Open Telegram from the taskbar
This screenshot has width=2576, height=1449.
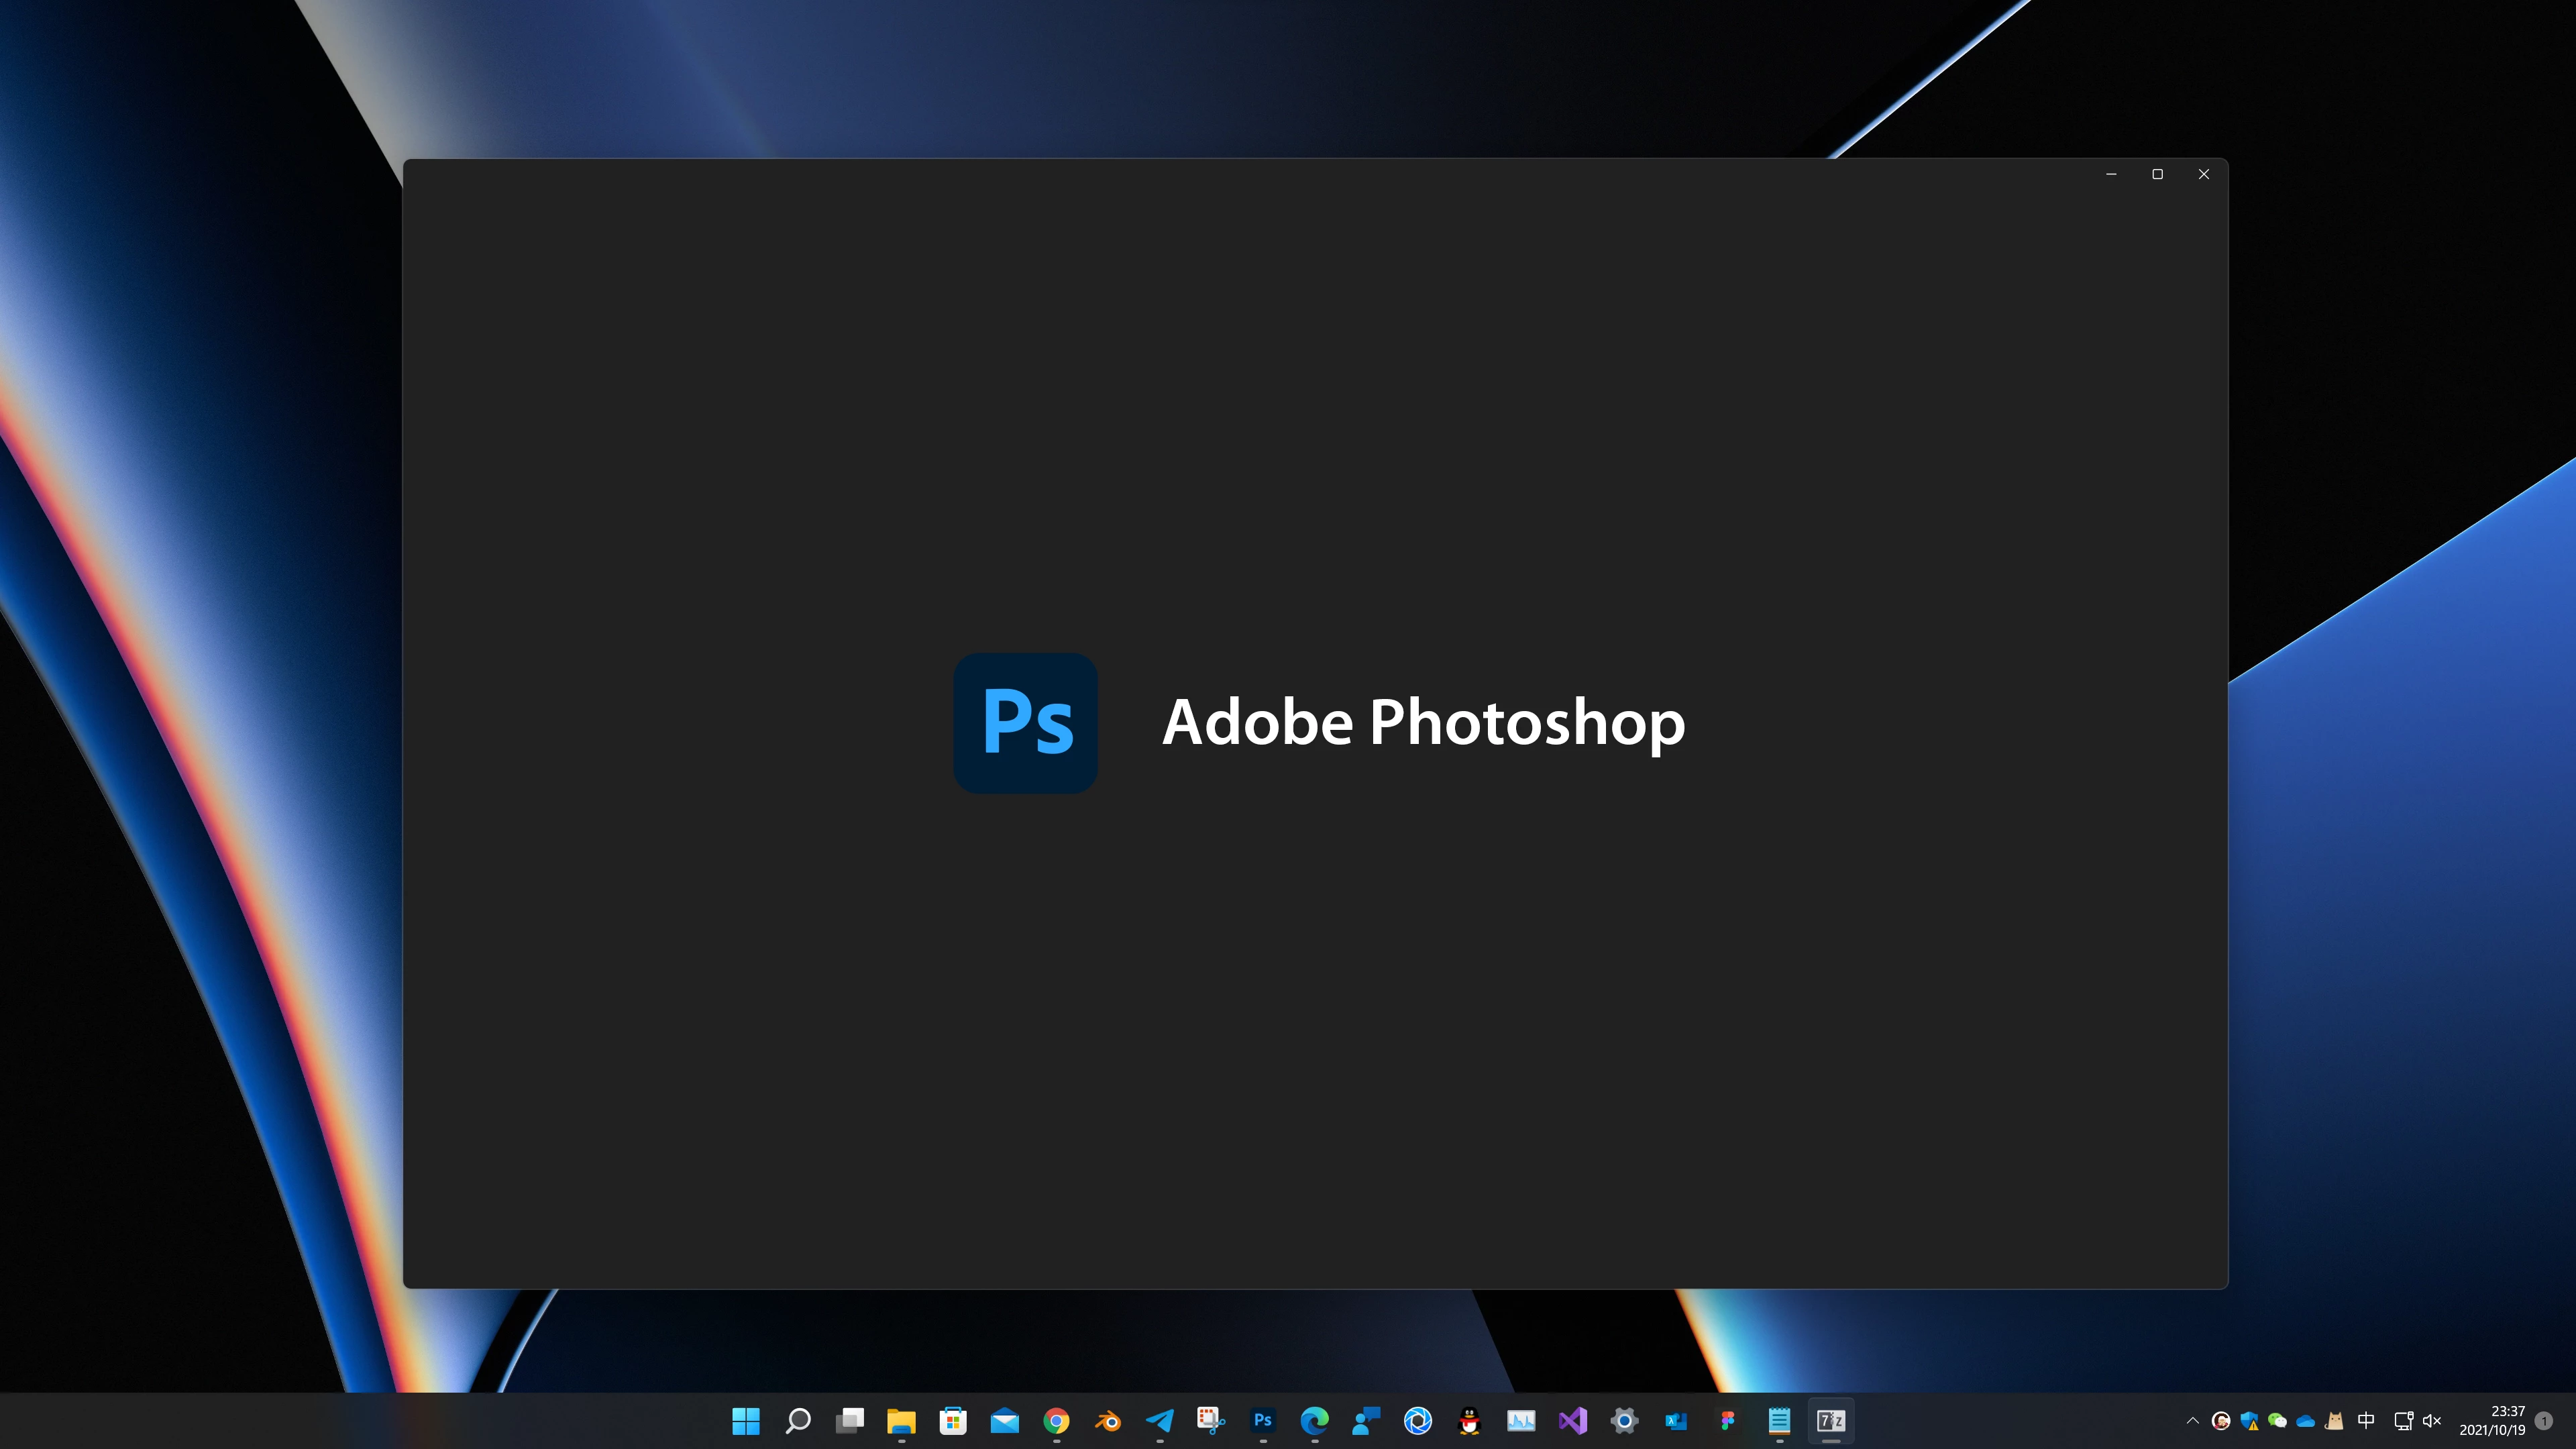pyautogui.click(x=1160, y=1420)
